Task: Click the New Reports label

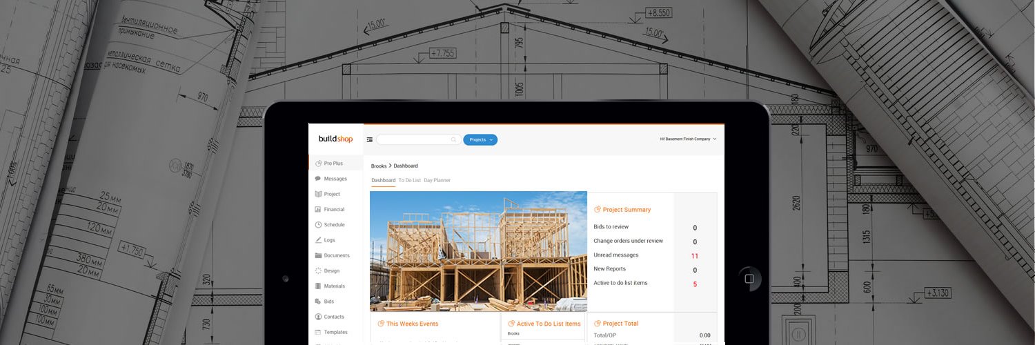Action: [x=610, y=269]
